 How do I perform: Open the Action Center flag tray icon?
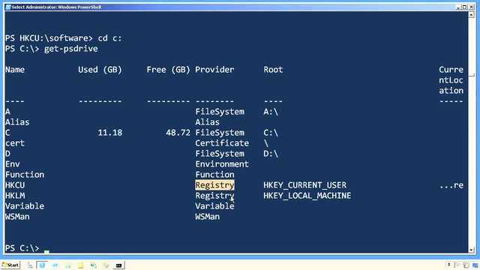pyautogui.click(x=457, y=265)
